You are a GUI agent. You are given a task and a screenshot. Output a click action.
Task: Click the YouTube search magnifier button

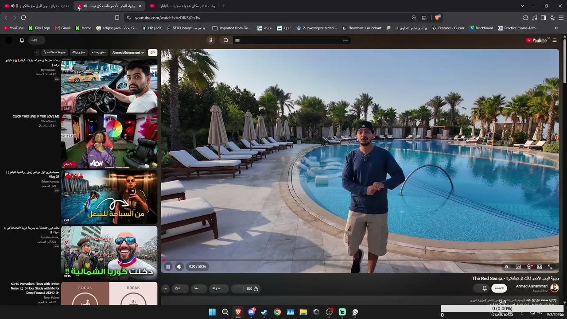click(226, 40)
